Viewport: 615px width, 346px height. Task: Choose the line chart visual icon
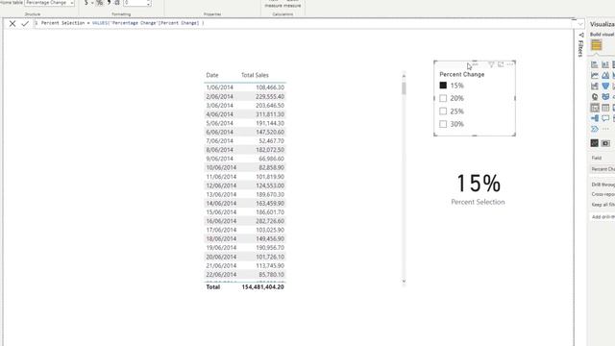pyautogui.click(x=595, y=75)
